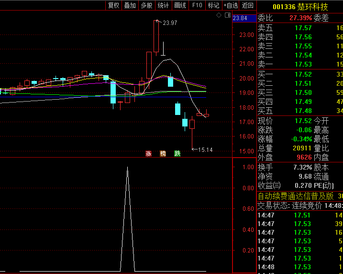
Task: Click the green 跌 marker icon
Action: point(177,154)
